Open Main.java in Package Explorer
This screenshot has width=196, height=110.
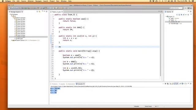point(20,38)
